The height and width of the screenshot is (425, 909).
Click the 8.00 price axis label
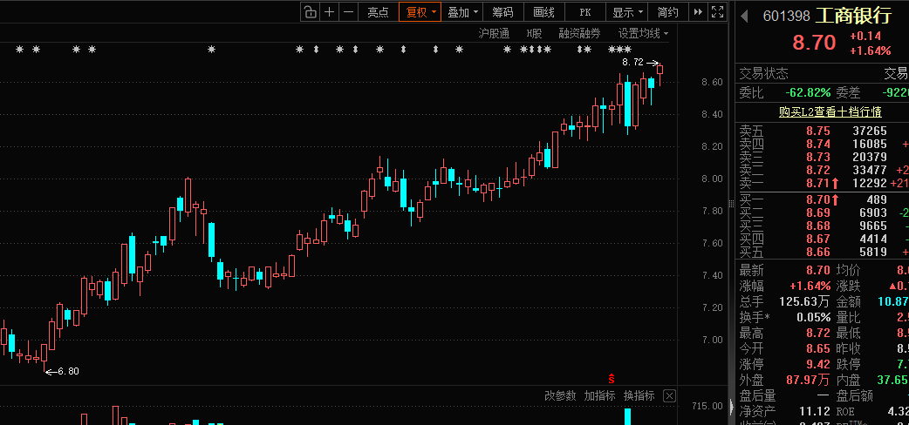[712, 179]
